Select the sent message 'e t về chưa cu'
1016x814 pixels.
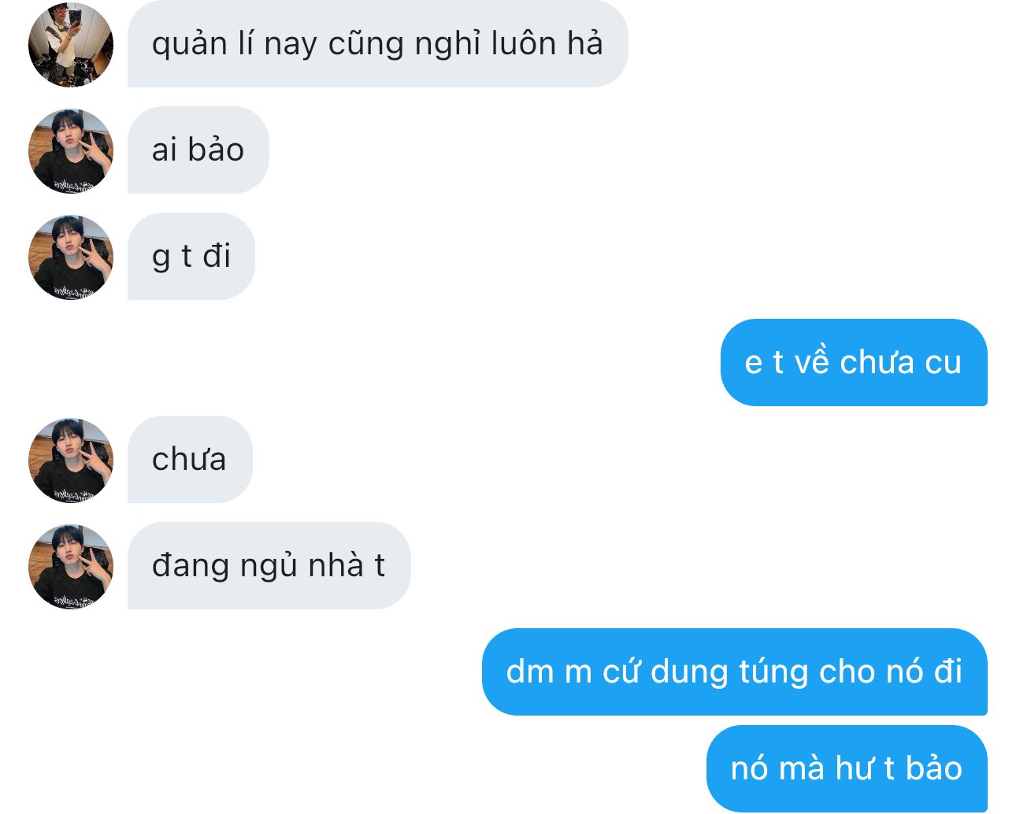point(854,363)
